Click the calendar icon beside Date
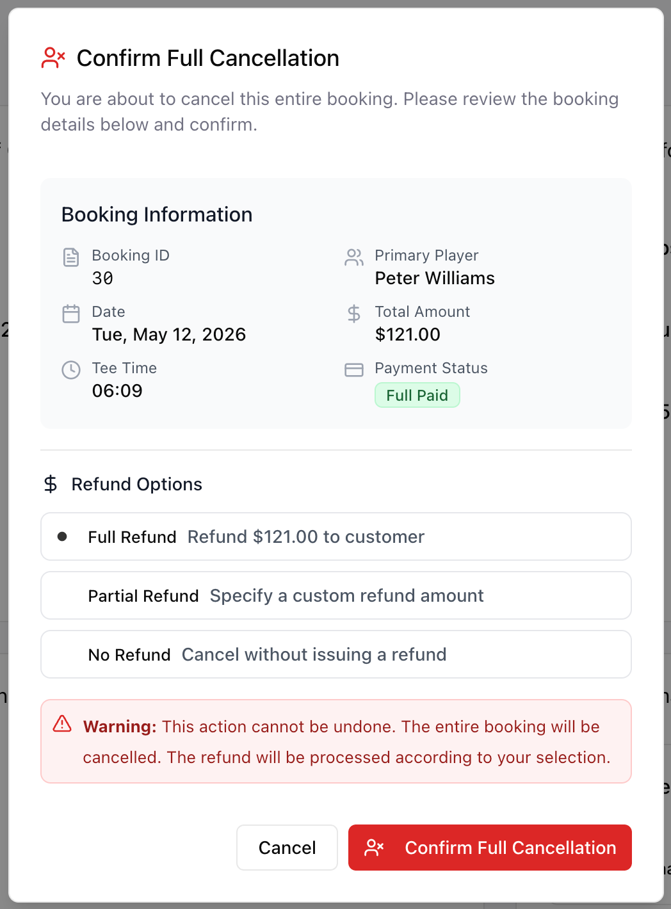 [71, 314]
